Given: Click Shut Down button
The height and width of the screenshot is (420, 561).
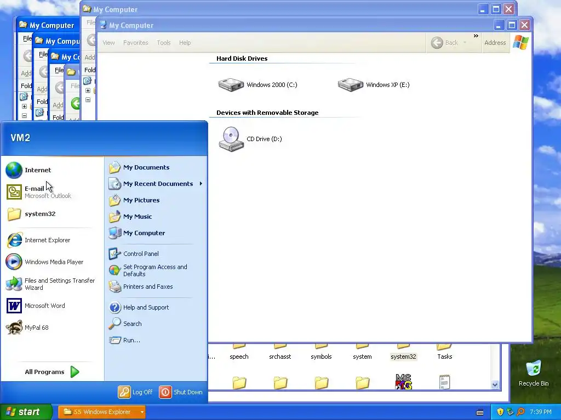Looking at the screenshot, I should click(181, 392).
